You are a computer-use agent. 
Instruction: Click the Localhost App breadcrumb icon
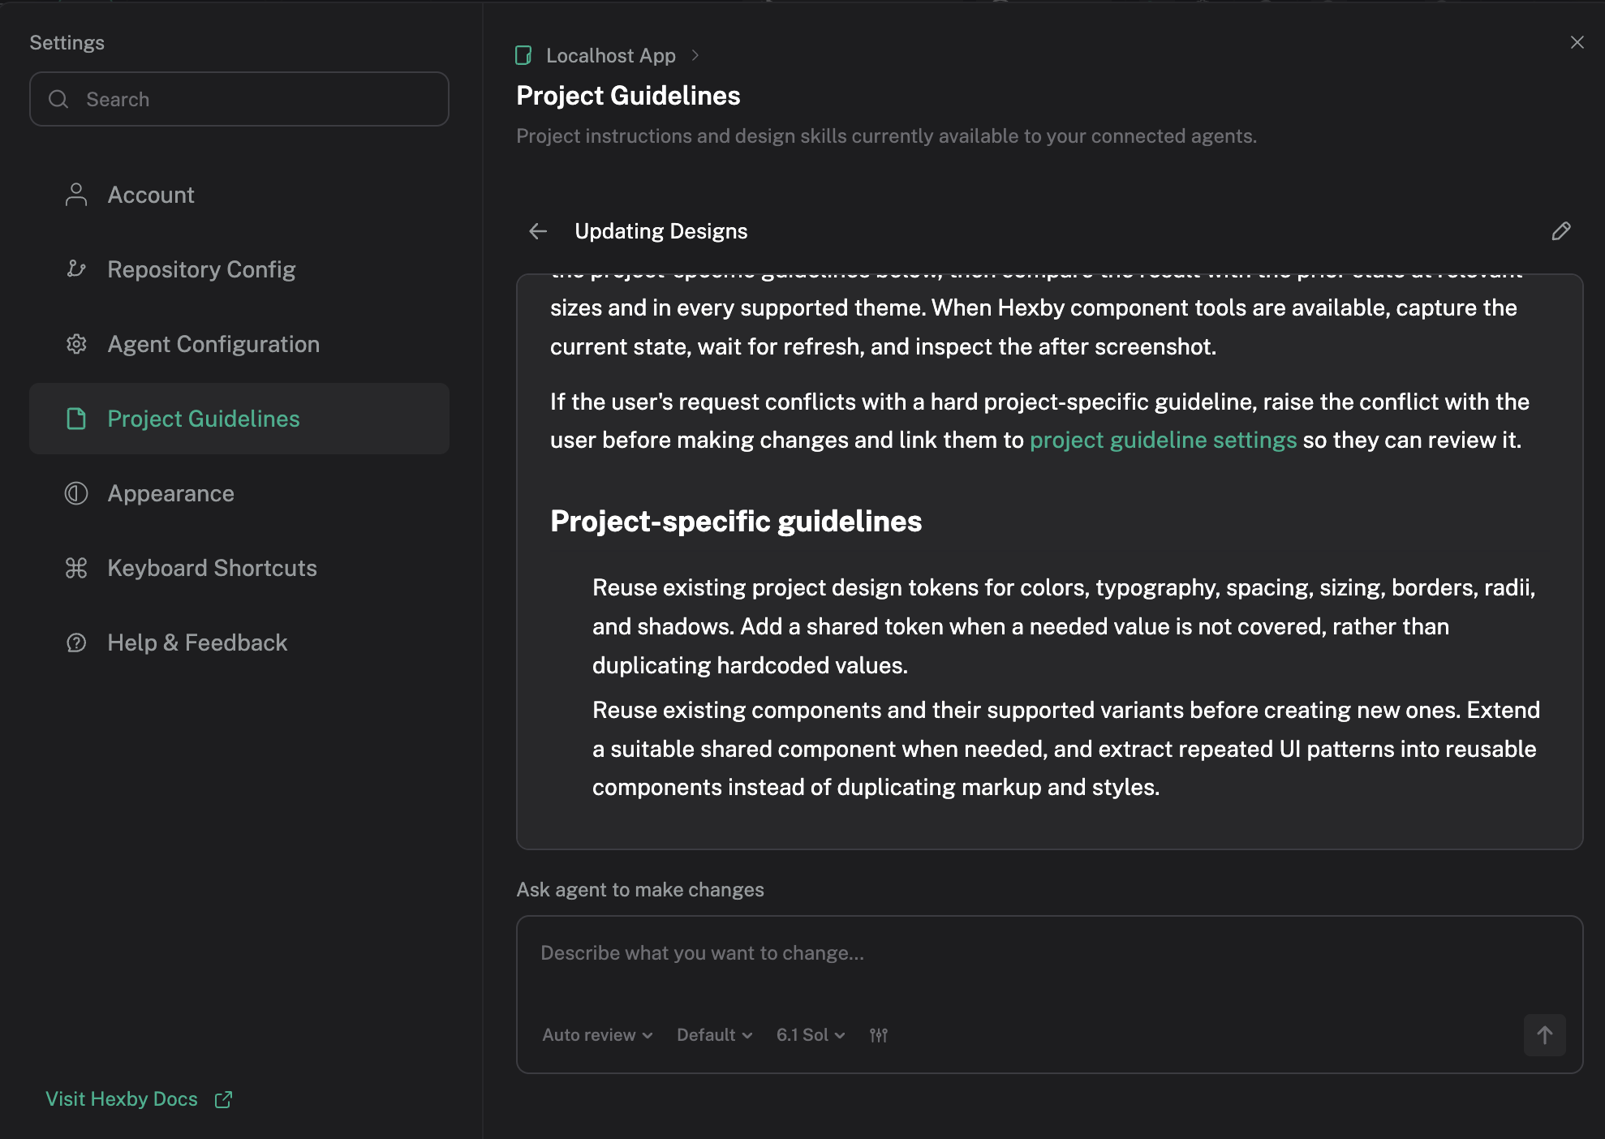click(523, 55)
